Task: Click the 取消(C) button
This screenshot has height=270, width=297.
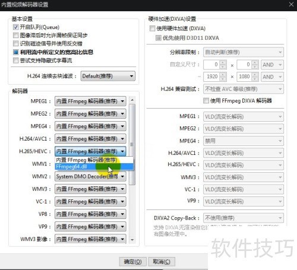Action: pos(162,262)
